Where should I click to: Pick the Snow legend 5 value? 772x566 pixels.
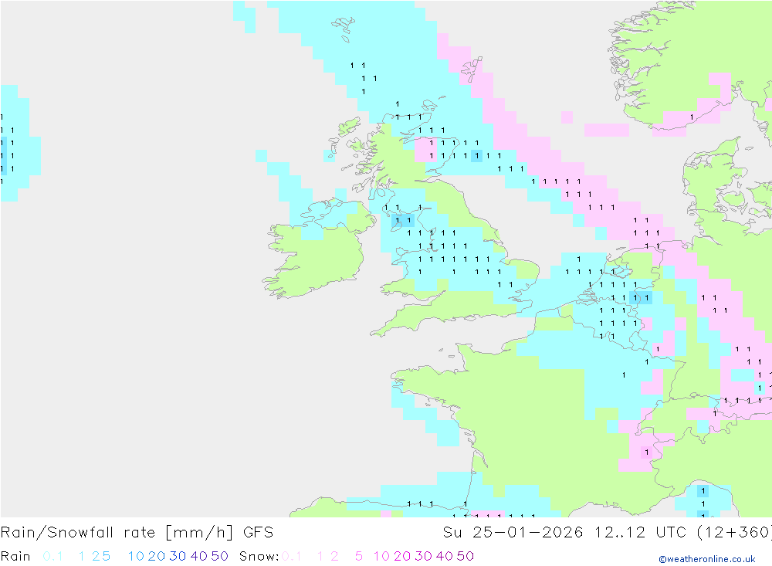tap(359, 556)
